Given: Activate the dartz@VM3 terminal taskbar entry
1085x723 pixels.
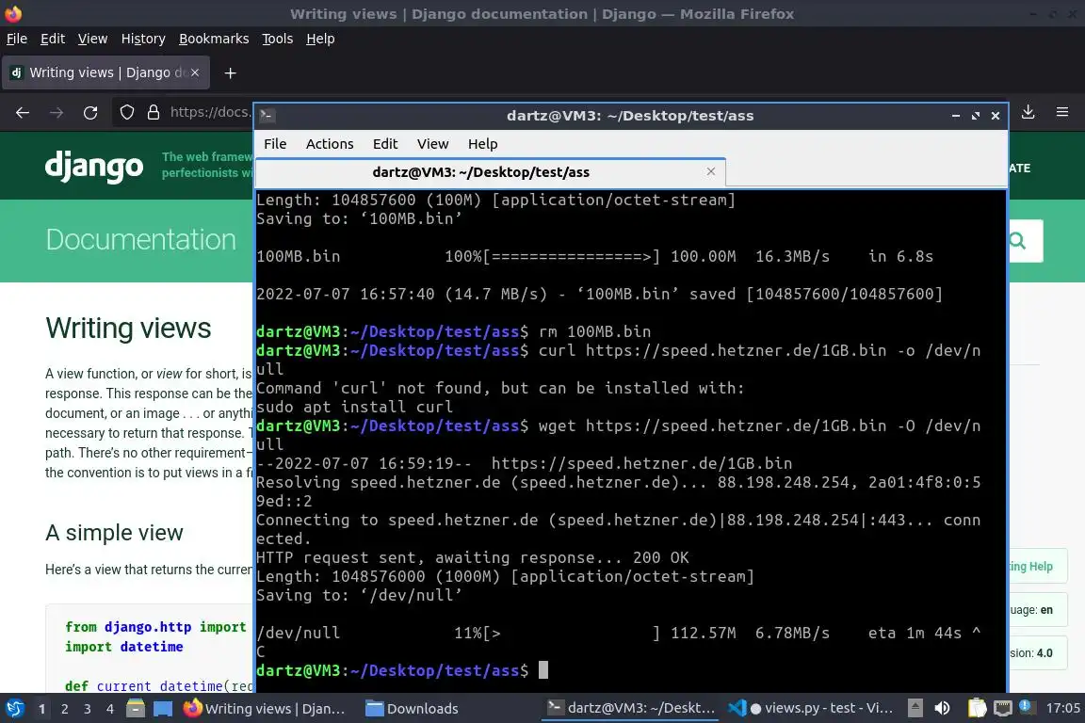Looking at the screenshot, I should (631, 709).
